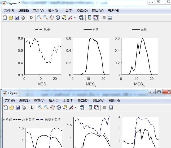This screenshot has width=171, height=148.
Task: Activate Zoom Out tool in Figure 1
Action: [x=46, y=107]
